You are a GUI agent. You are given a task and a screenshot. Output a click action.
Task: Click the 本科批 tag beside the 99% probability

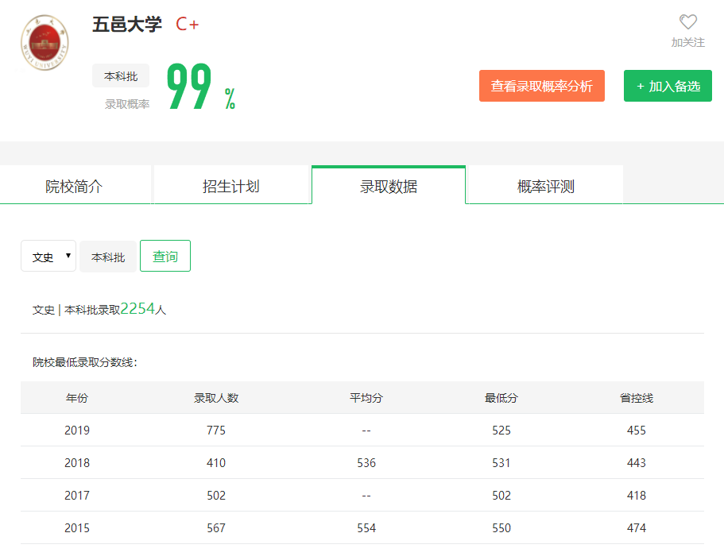pos(121,75)
